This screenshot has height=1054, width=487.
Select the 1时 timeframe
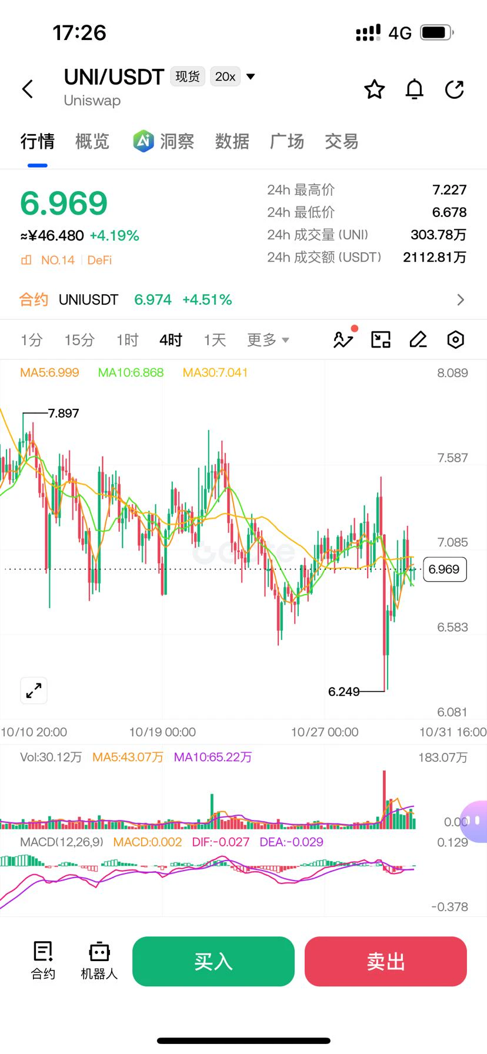[x=127, y=340]
